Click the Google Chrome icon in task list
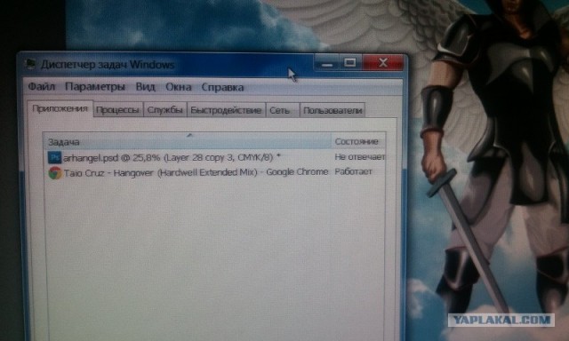This screenshot has width=569, height=341. click(55, 173)
